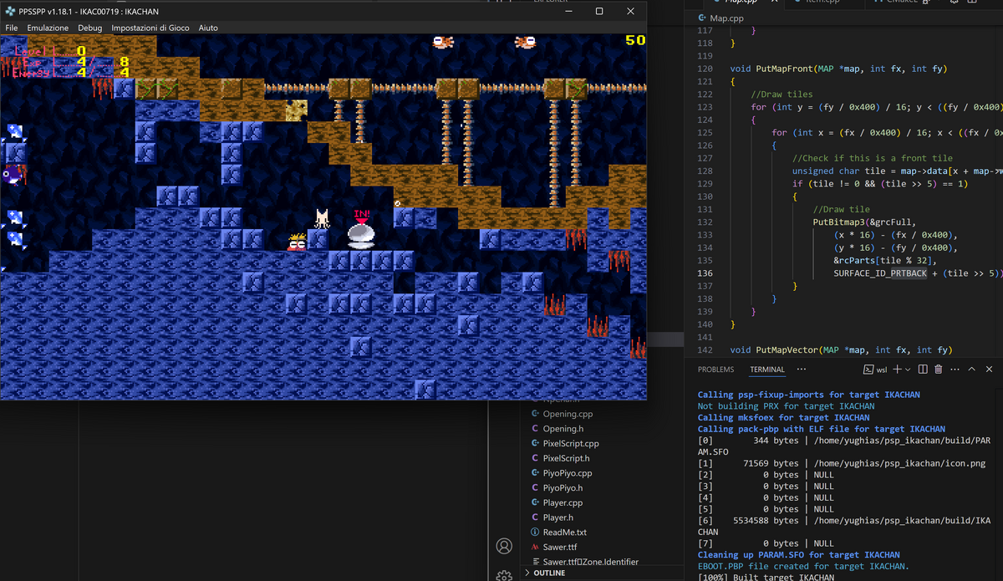Close the terminal panel
Screen dimensions: 1003x581
[989, 369]
